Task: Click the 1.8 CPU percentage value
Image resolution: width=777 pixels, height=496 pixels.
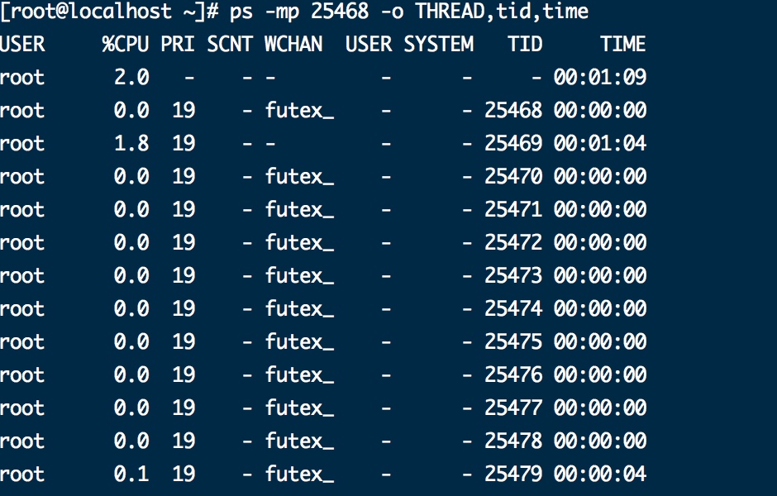Action: 131,143
